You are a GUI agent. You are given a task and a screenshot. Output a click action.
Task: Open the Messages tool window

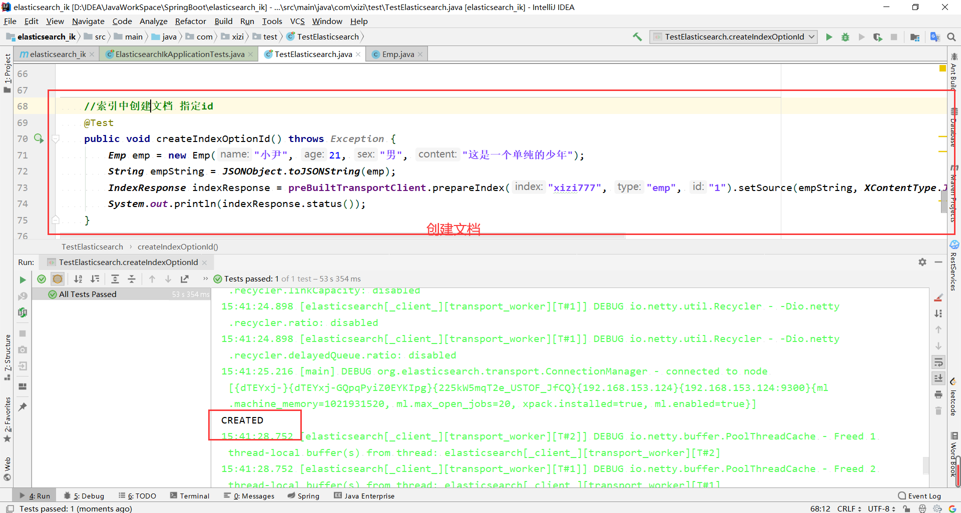point(249,496)
